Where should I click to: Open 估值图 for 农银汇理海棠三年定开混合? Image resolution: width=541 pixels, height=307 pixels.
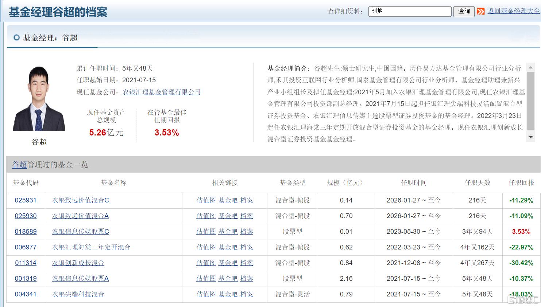(206, 247)
